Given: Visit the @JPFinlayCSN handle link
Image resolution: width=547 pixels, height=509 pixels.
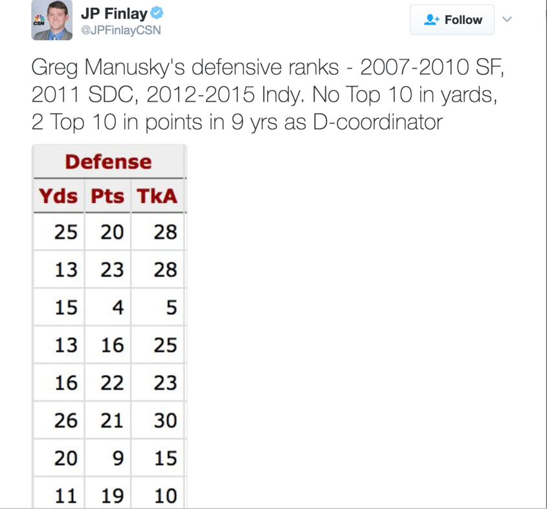Looking at the screenshot, I should (120, 30).
